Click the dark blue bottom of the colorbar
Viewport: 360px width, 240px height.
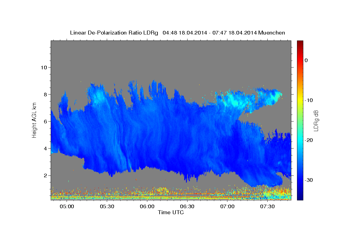pos(300,197)
